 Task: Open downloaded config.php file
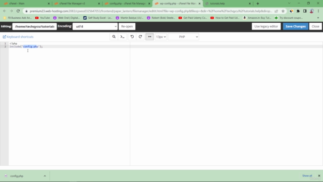click(x=17, y=176)
